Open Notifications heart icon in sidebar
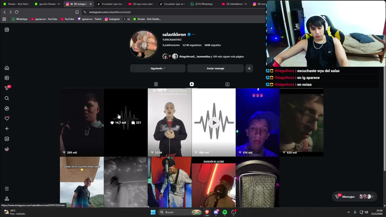 tap(7, 118)
